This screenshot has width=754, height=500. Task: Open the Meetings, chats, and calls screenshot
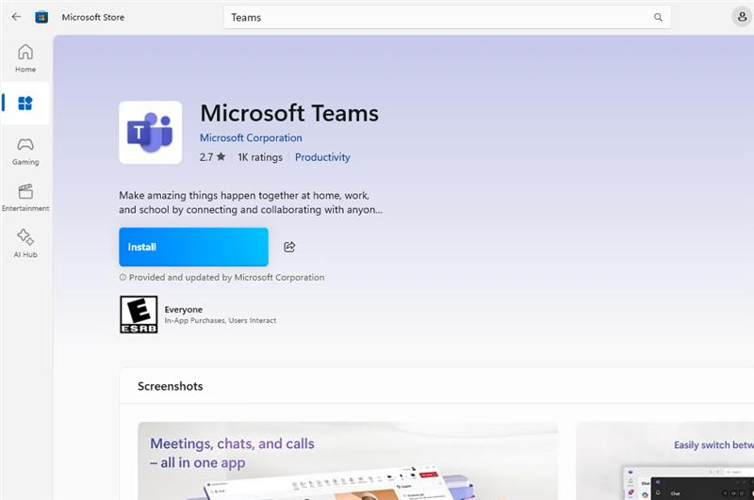click(x=348, y=460)
